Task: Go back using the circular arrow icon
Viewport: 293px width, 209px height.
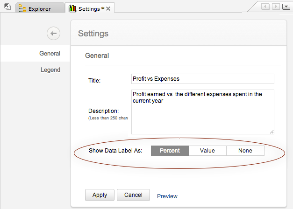Action: (x=53, y=34)
